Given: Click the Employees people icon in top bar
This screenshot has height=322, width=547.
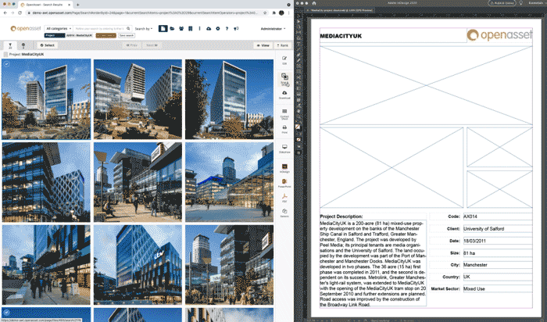Looking at the screenshot, I should 181,29.
